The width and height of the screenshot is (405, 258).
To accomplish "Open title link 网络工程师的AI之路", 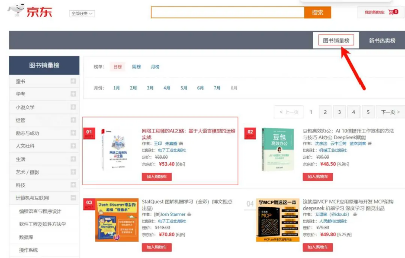I will tap(188, 134).
